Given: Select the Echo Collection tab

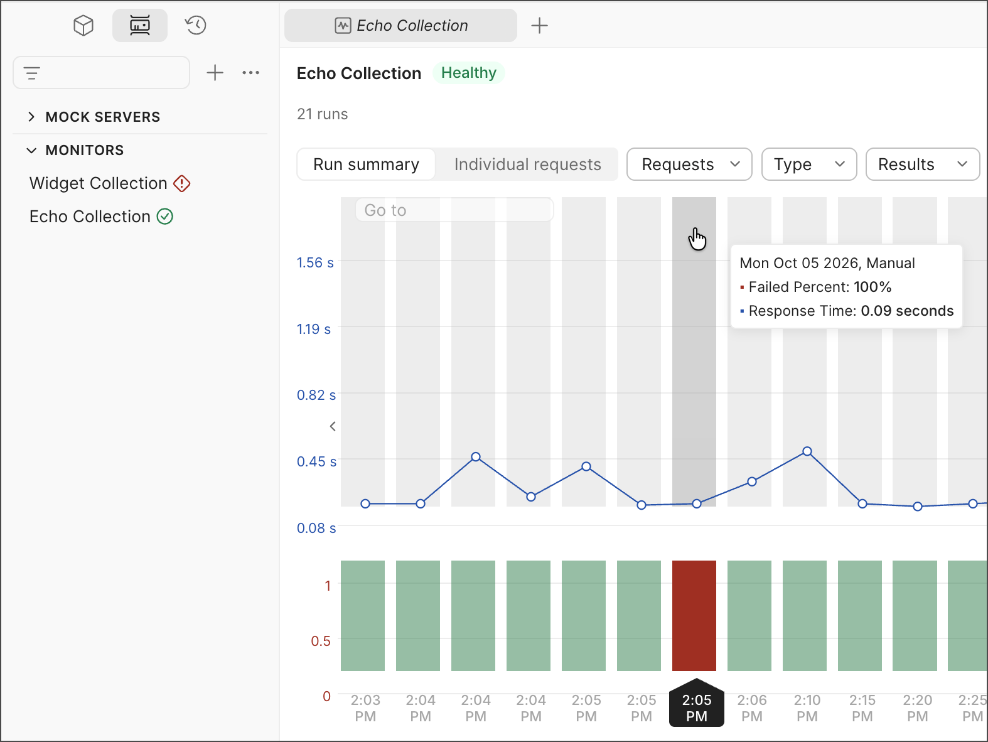Looking at the screenshot, I should pyautogui.click(x=400, y=26).
